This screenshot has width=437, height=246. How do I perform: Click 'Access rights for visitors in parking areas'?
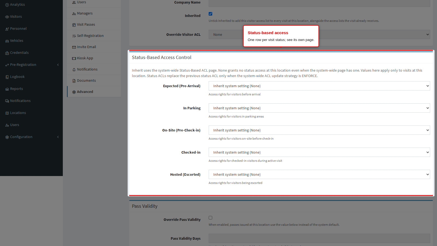tap(236, 116)
